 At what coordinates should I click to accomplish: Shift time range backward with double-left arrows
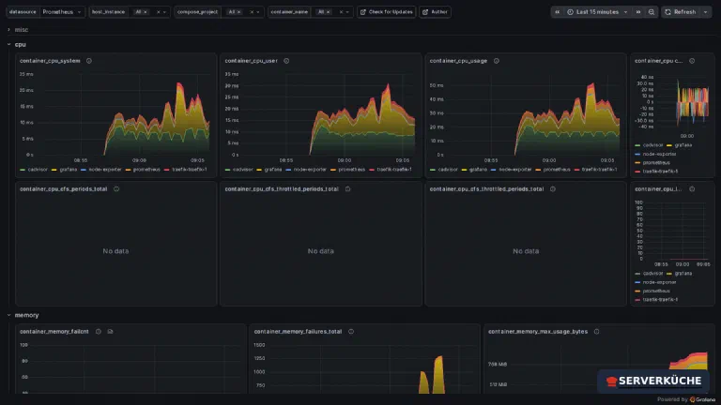tap(557, 12)
